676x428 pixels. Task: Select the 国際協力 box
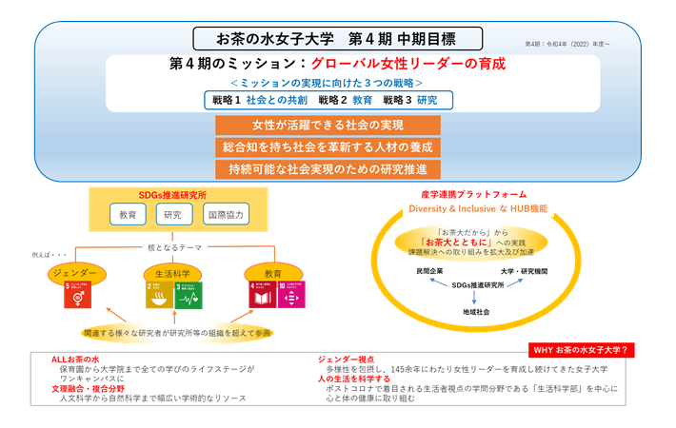coord(226,214)
